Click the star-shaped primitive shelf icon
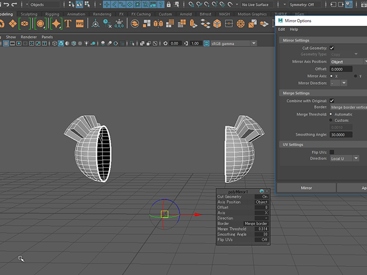 pos(56,23)
